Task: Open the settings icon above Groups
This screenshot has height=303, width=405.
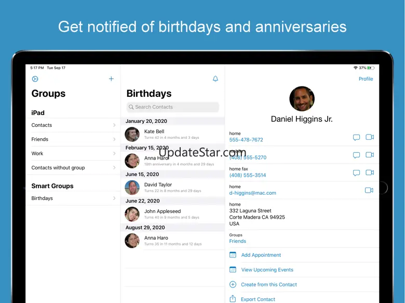Action: point(35,79)
